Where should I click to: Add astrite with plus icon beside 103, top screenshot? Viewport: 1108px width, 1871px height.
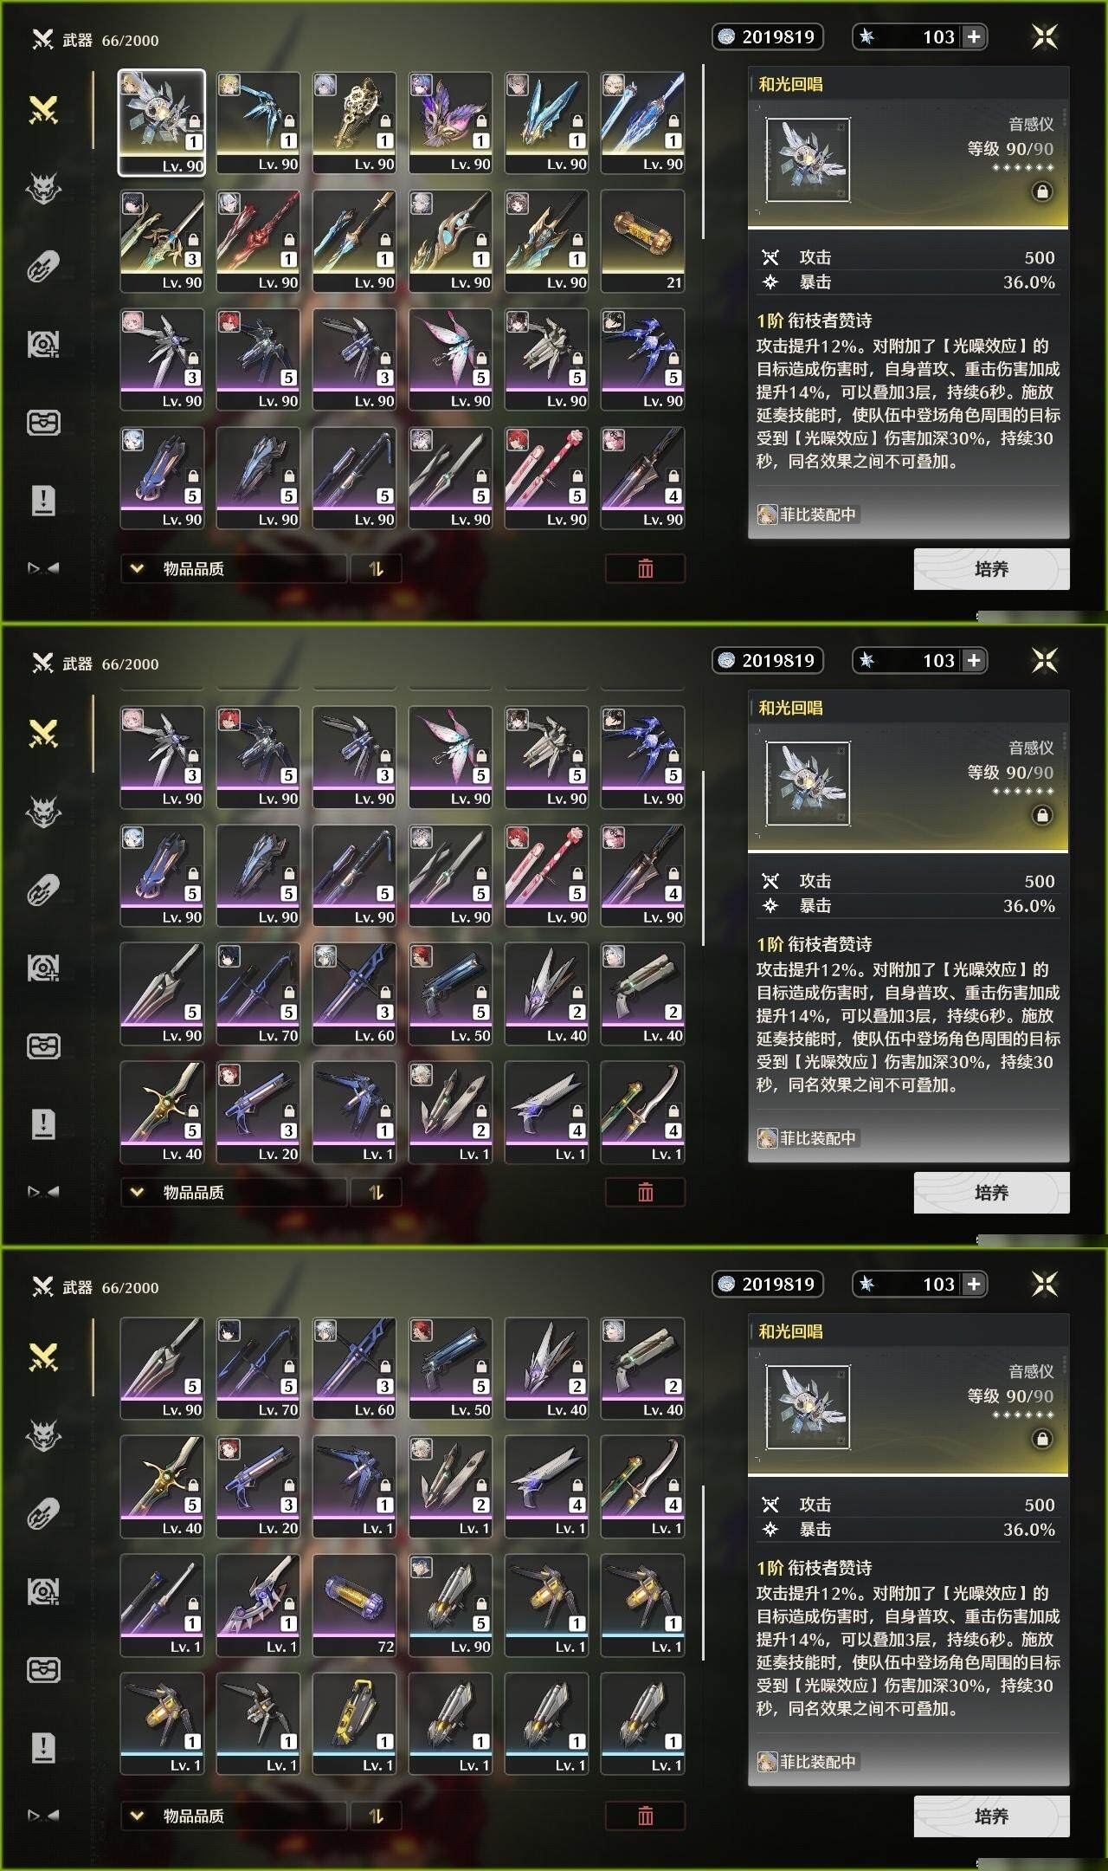[x=974, y=36]
